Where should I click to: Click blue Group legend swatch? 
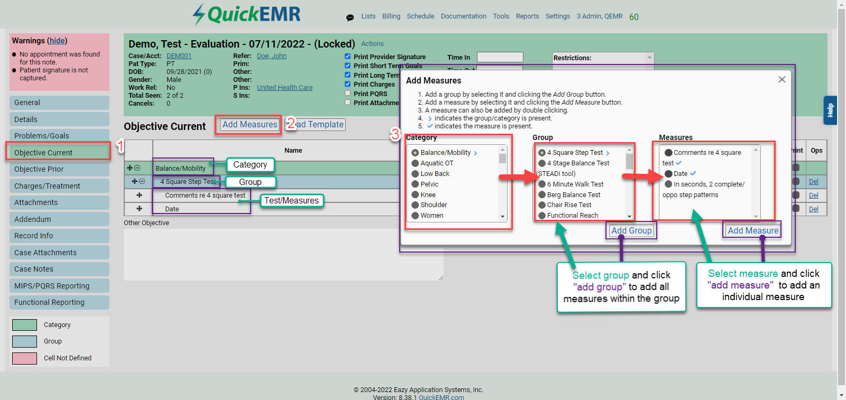click(x=24, y=341)
